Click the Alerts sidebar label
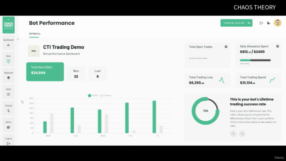The height and width of the screenshot is (161, 286). click(x=8, y=122)
